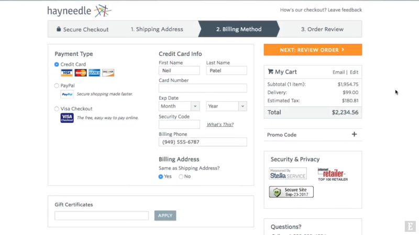The height and width of the screenshot is (235, 419).
Task: Expand the Promo Code section
Action: [354, 135]
